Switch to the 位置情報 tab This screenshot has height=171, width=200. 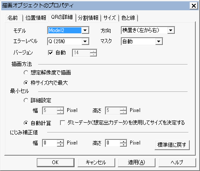tap(36, 18)
